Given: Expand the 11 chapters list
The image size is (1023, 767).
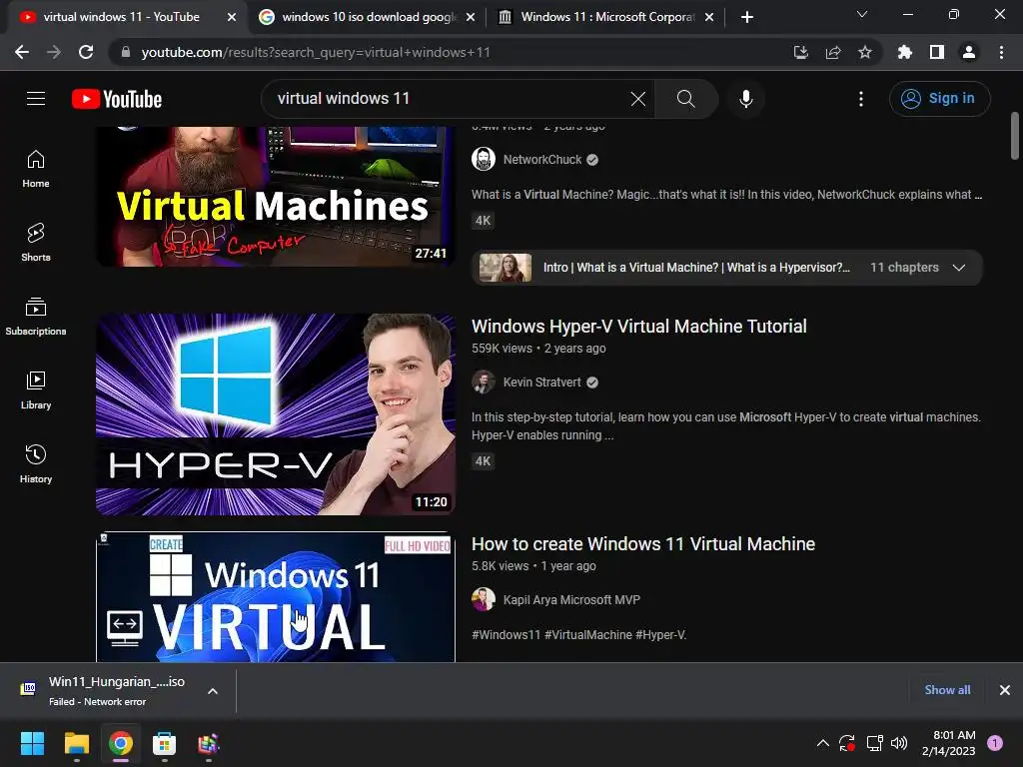Looking at the screenshot, I should click(x=958, y=268).
